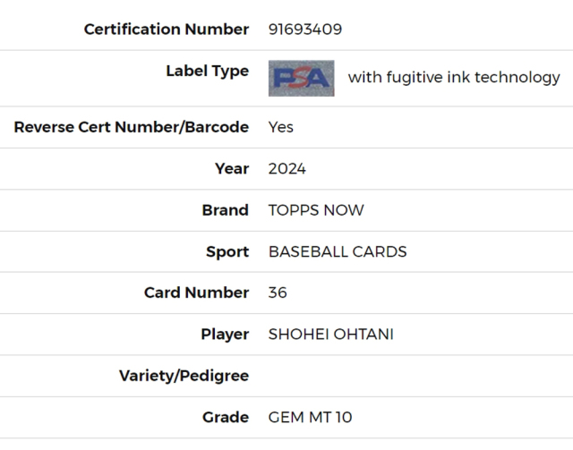Click the Label Type heading
The height and width of the screenshot is (450, 573).
coord(207,72)
